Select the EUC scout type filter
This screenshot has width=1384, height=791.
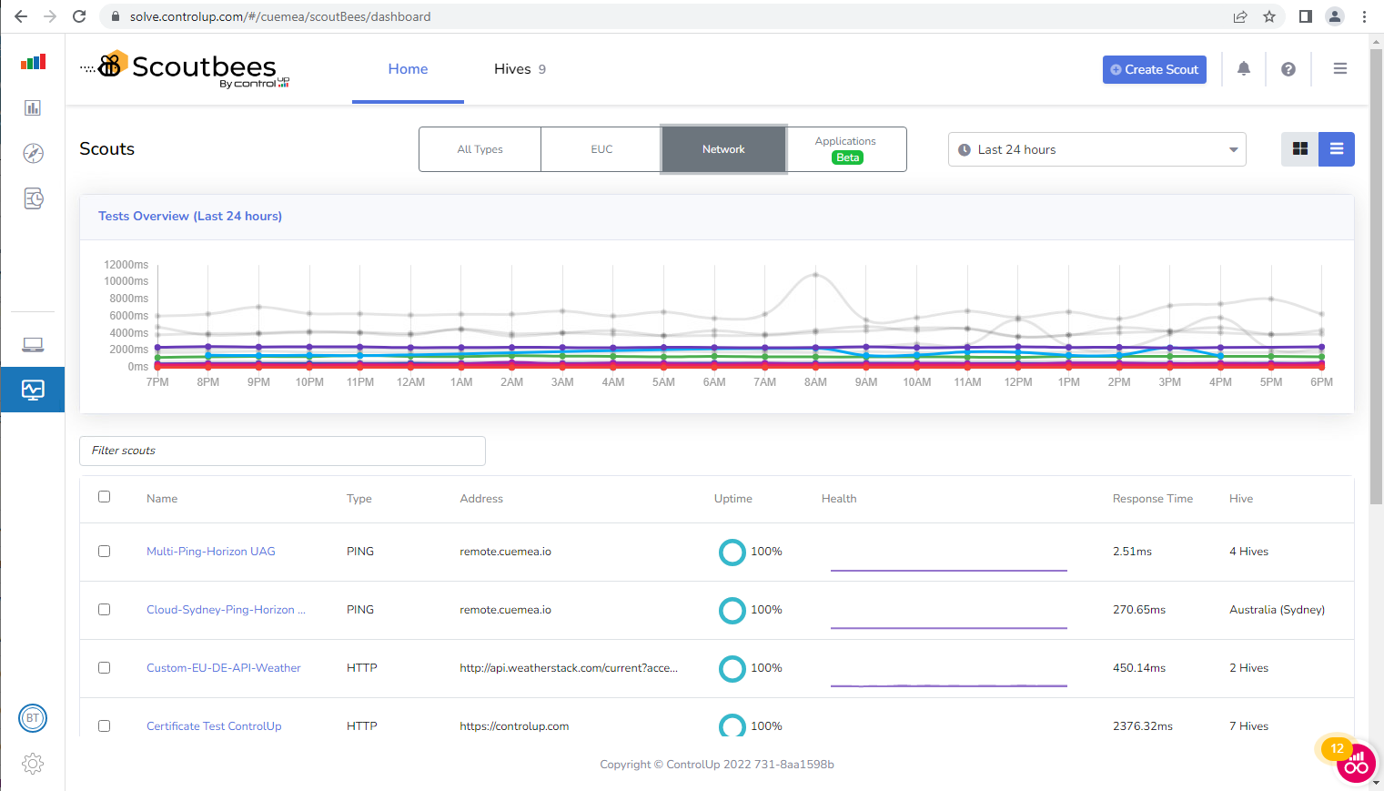point(601,148)
